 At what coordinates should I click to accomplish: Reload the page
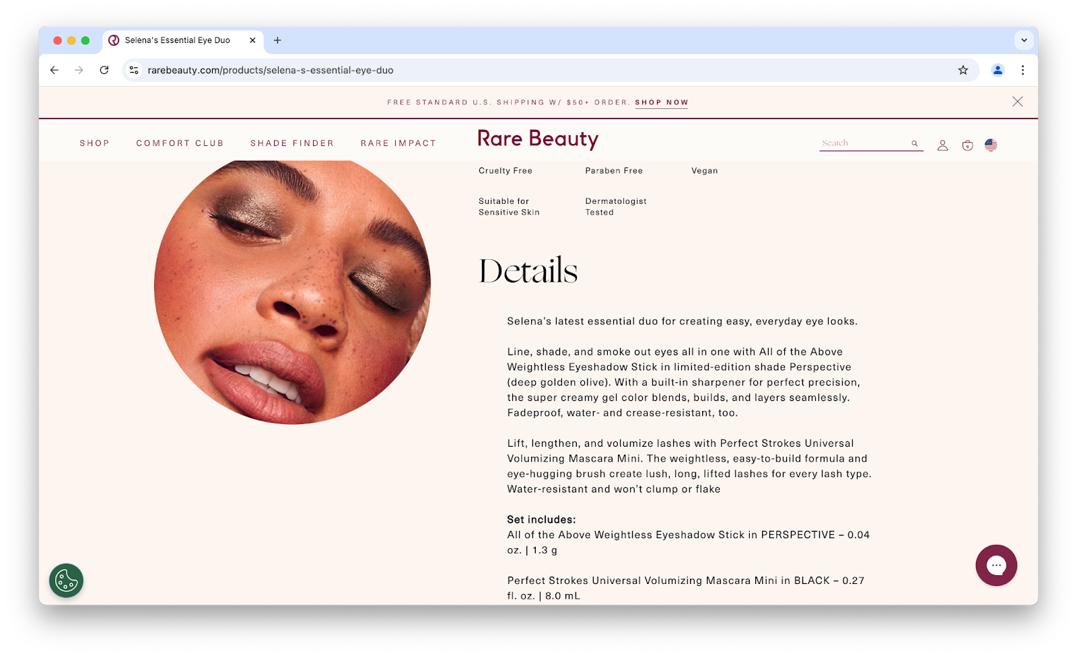coord(104,70)
